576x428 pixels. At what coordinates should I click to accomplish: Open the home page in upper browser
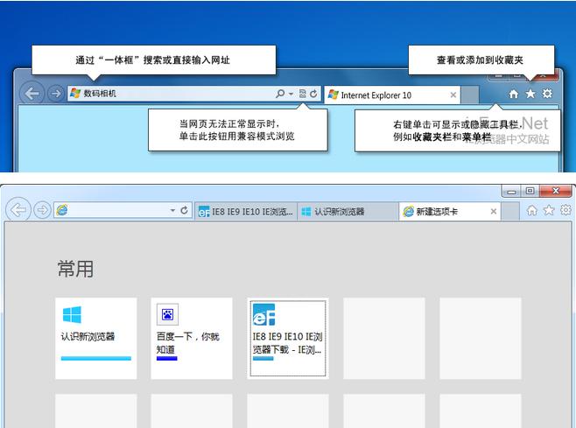tap(514, 94)
